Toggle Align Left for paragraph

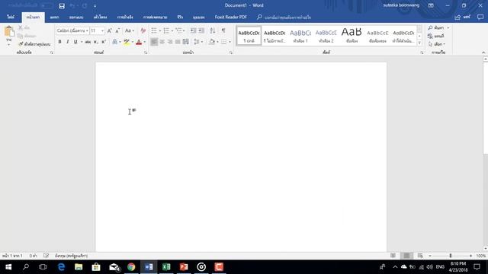click(x=154, y=42)
